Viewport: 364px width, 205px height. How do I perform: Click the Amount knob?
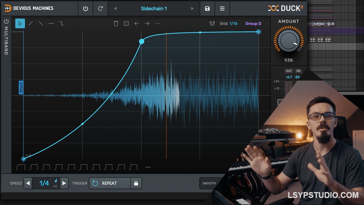click(289, 41)
